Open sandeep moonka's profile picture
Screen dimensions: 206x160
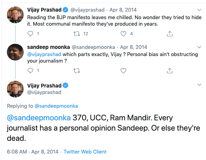click(15, 52)
